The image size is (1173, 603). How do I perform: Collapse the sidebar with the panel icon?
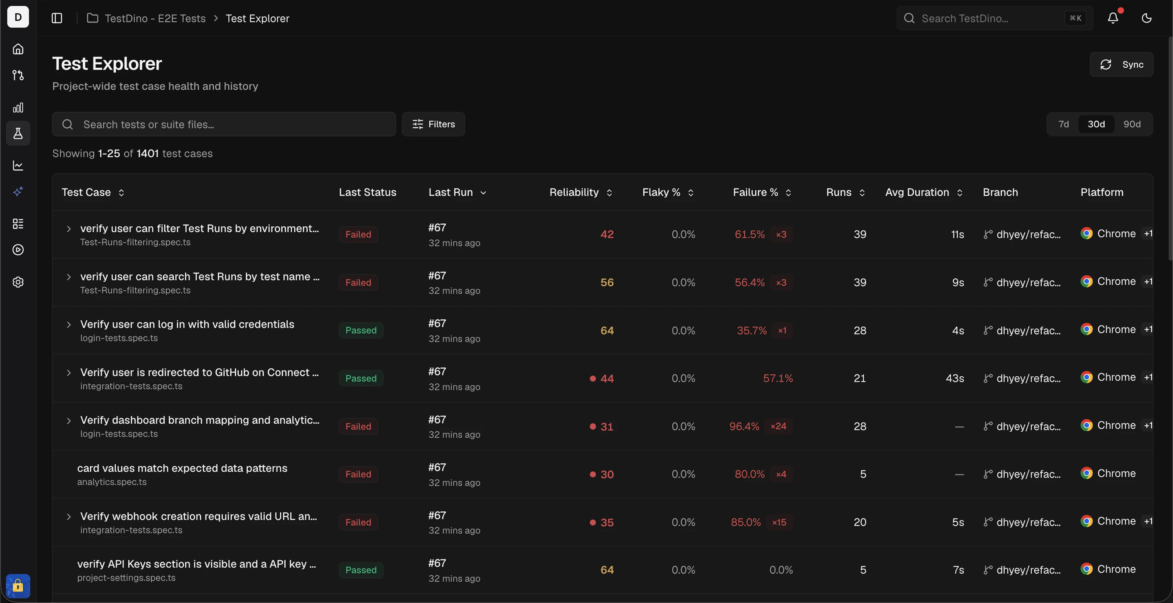coord(57,18)
